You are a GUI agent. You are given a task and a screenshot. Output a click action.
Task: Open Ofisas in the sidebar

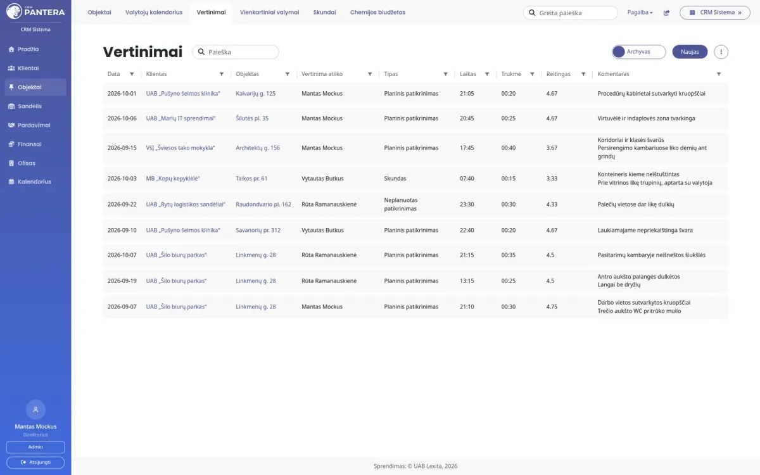pyautogui.click(x=35, y=163)
